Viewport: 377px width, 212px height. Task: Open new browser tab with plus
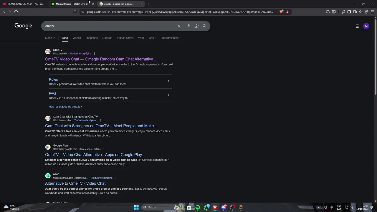coord(149,4)
